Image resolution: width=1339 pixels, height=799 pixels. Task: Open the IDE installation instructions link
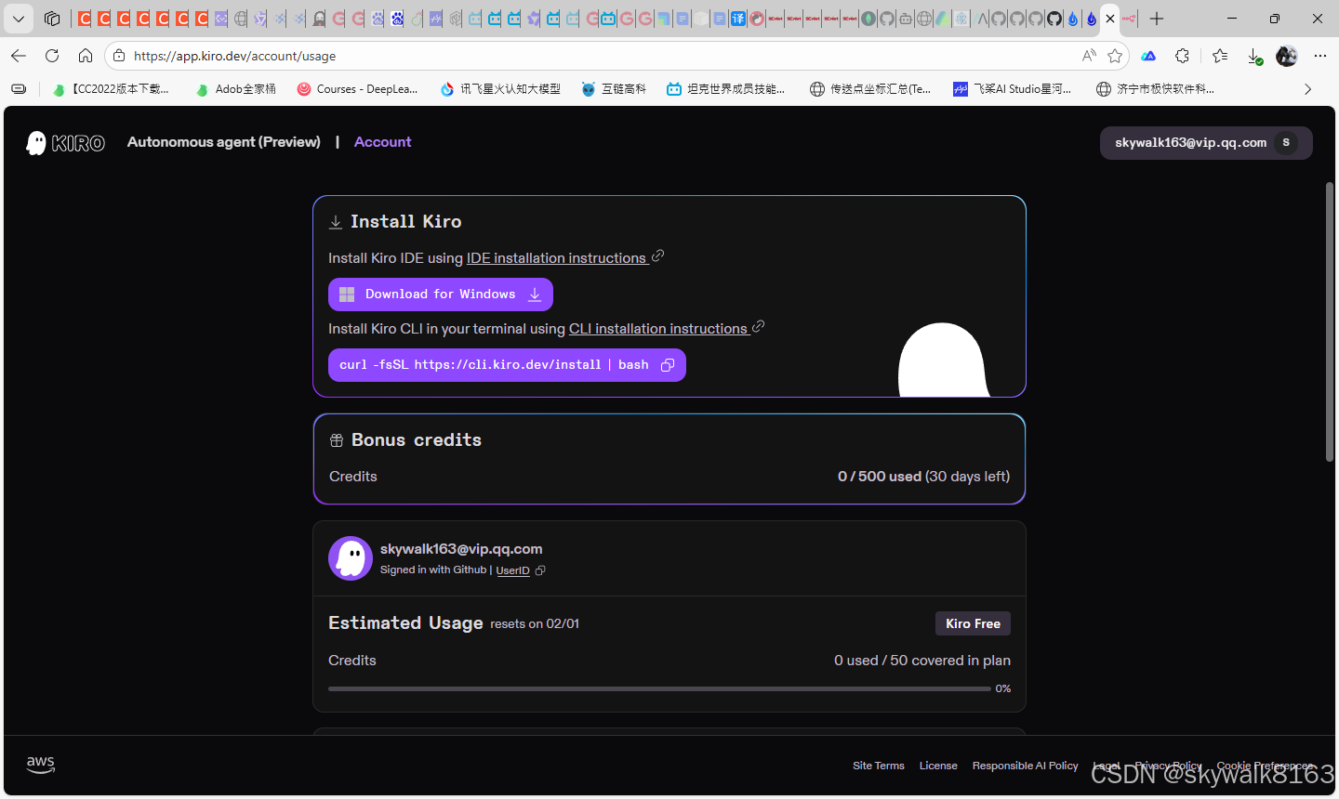click(558, 257)
